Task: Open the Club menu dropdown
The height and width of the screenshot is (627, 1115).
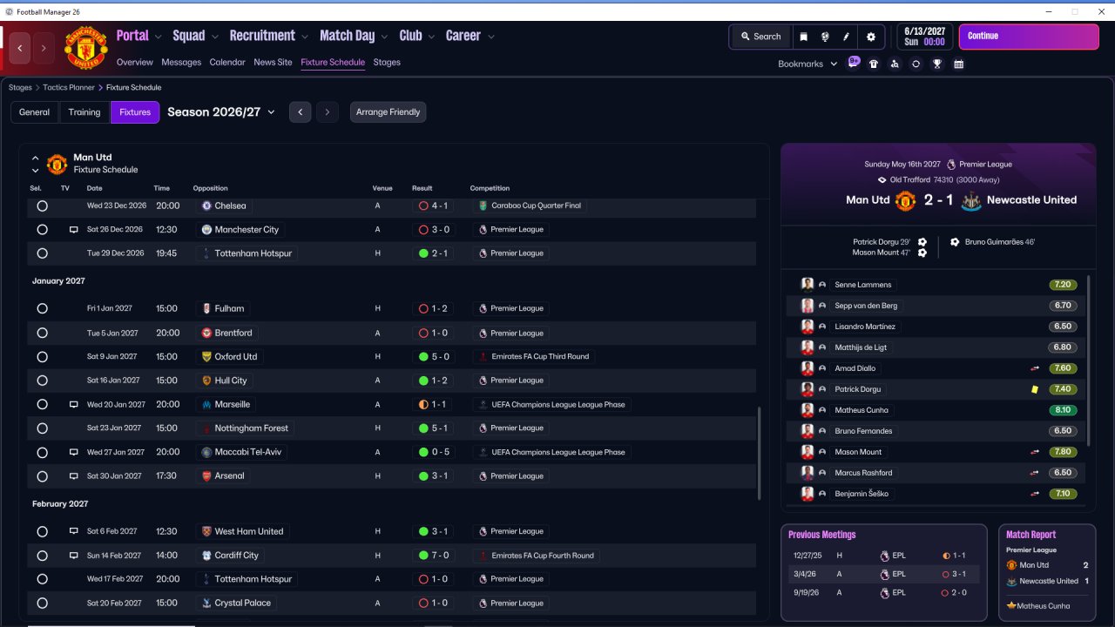Action: (418, 36)
